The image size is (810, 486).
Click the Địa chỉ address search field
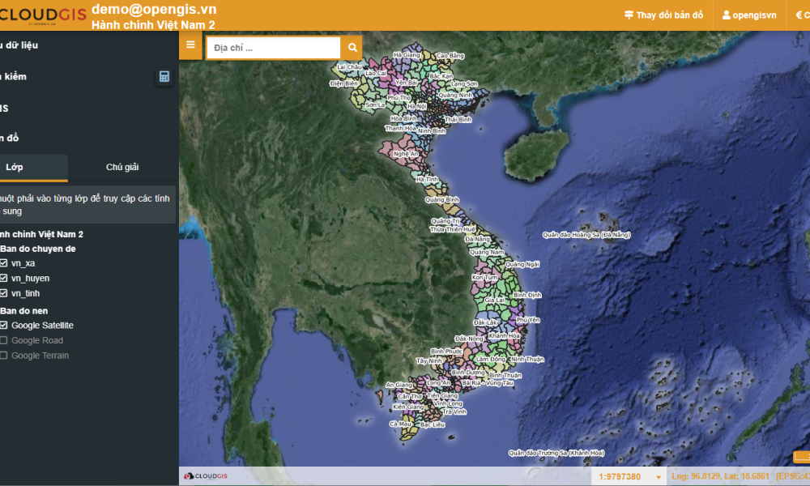[x=273, y=48]
